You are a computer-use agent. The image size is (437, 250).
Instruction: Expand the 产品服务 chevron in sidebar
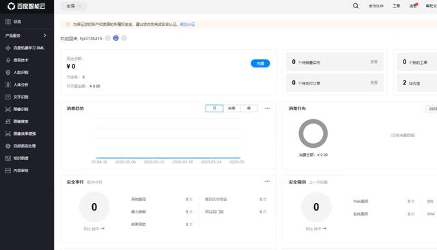[x=45, y=35]
